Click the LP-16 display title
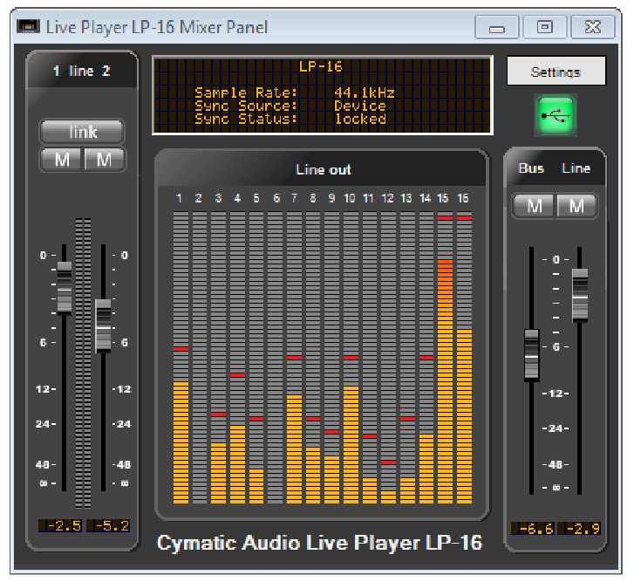 point(320,66)
